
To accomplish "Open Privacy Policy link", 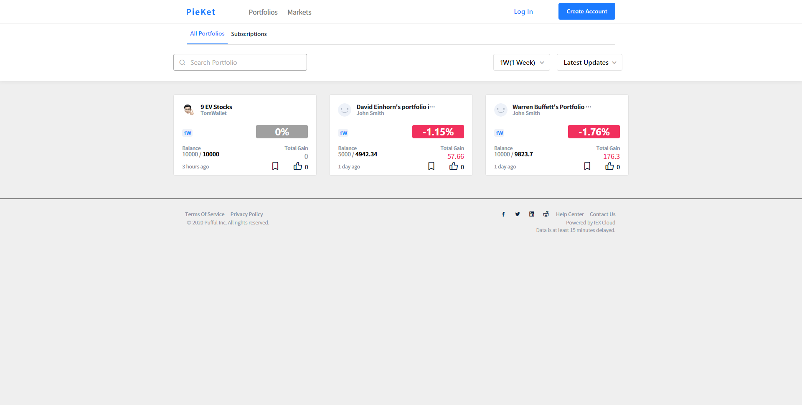I will pos(247,214).
